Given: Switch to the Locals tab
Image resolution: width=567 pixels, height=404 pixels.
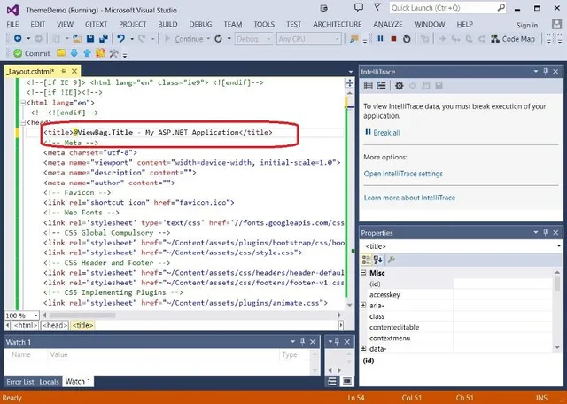Looking at the screenshot, I should pos(49,382).
